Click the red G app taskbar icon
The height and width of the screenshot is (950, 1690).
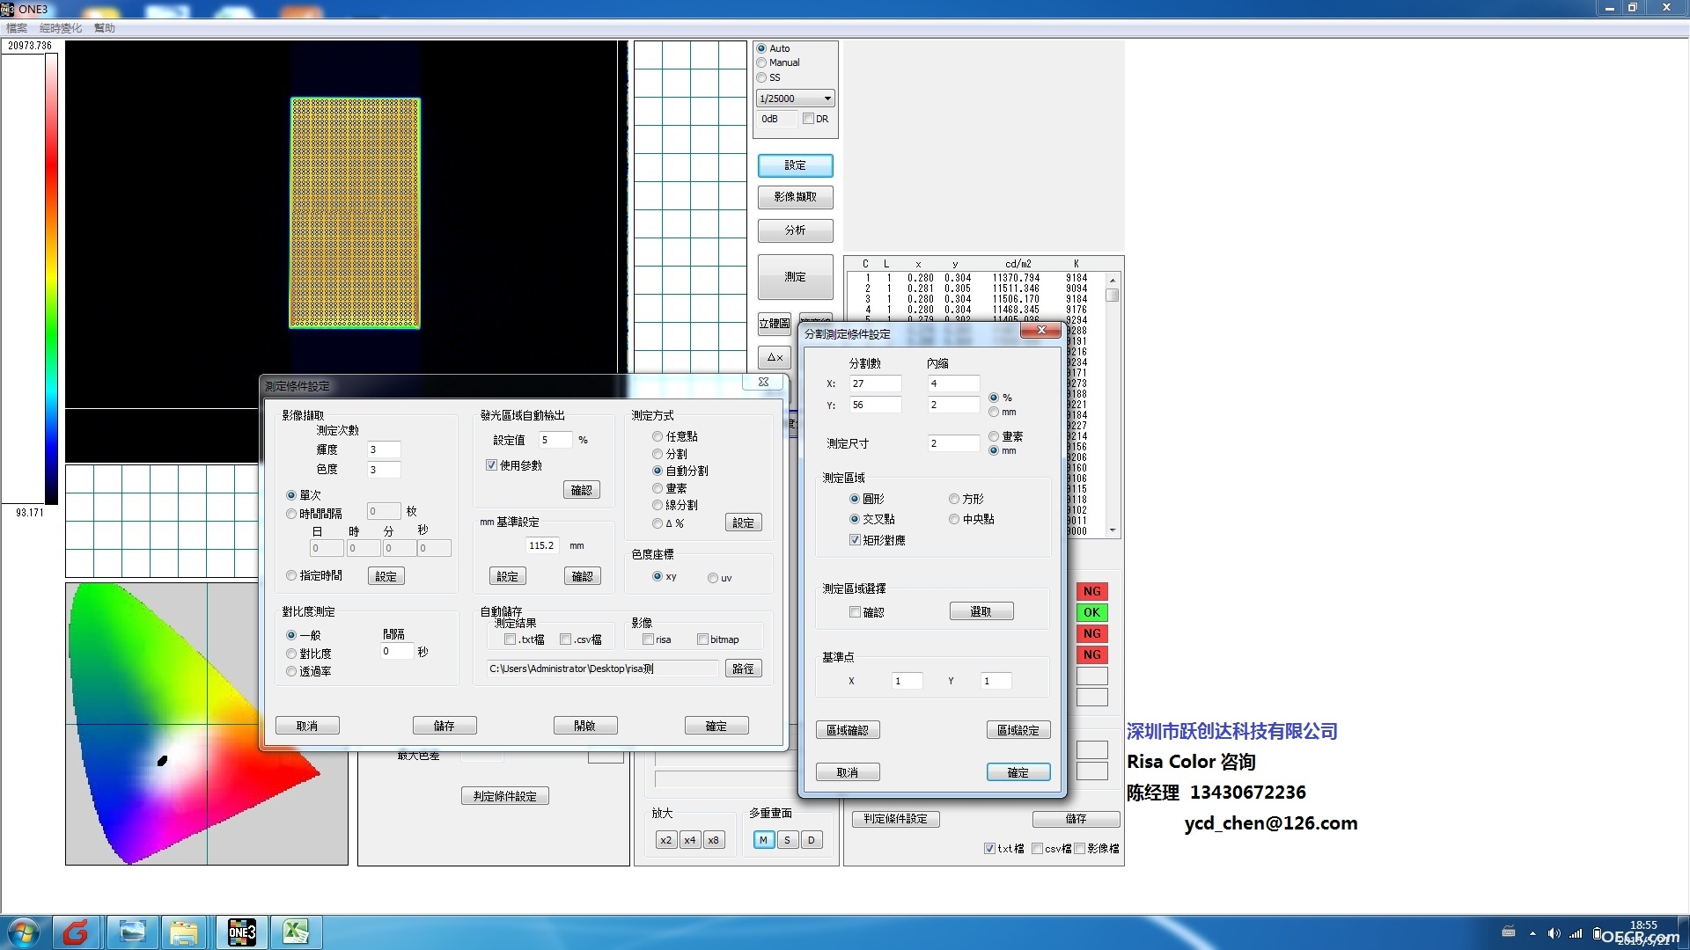[76, 932]
